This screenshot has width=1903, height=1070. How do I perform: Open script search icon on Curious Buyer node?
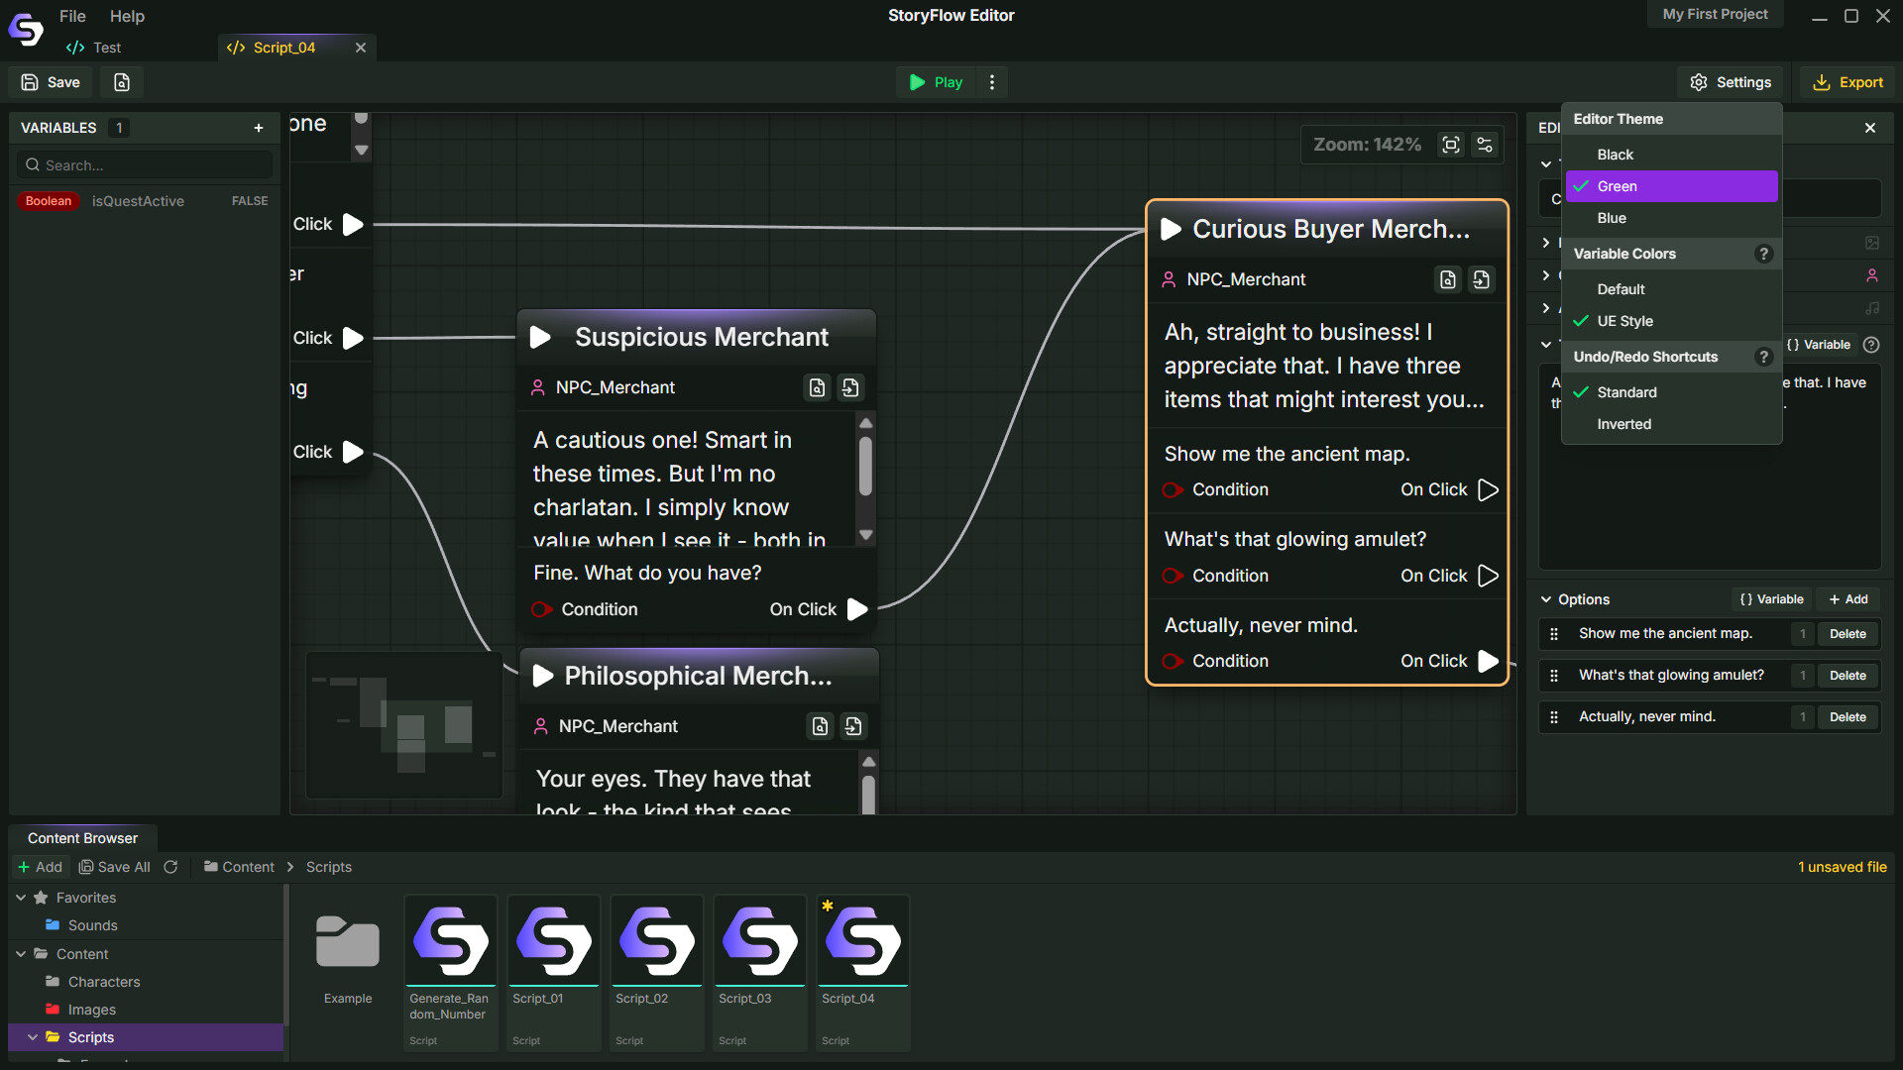1447,279
